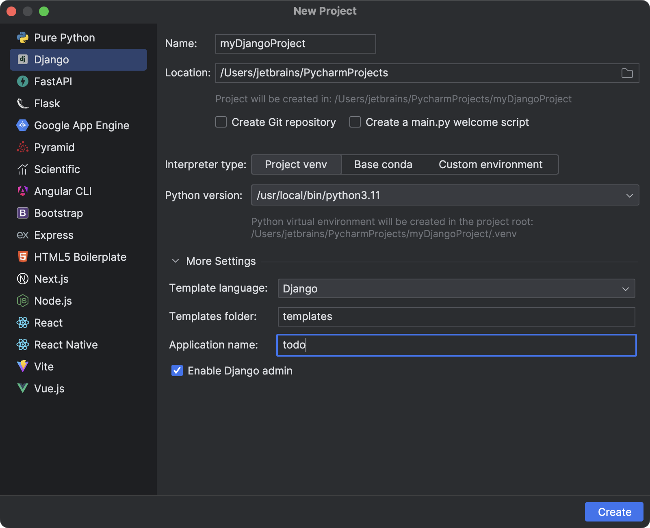Select the Next.js N icon
This screenshot has width=650, height=528.
point(23,279)
